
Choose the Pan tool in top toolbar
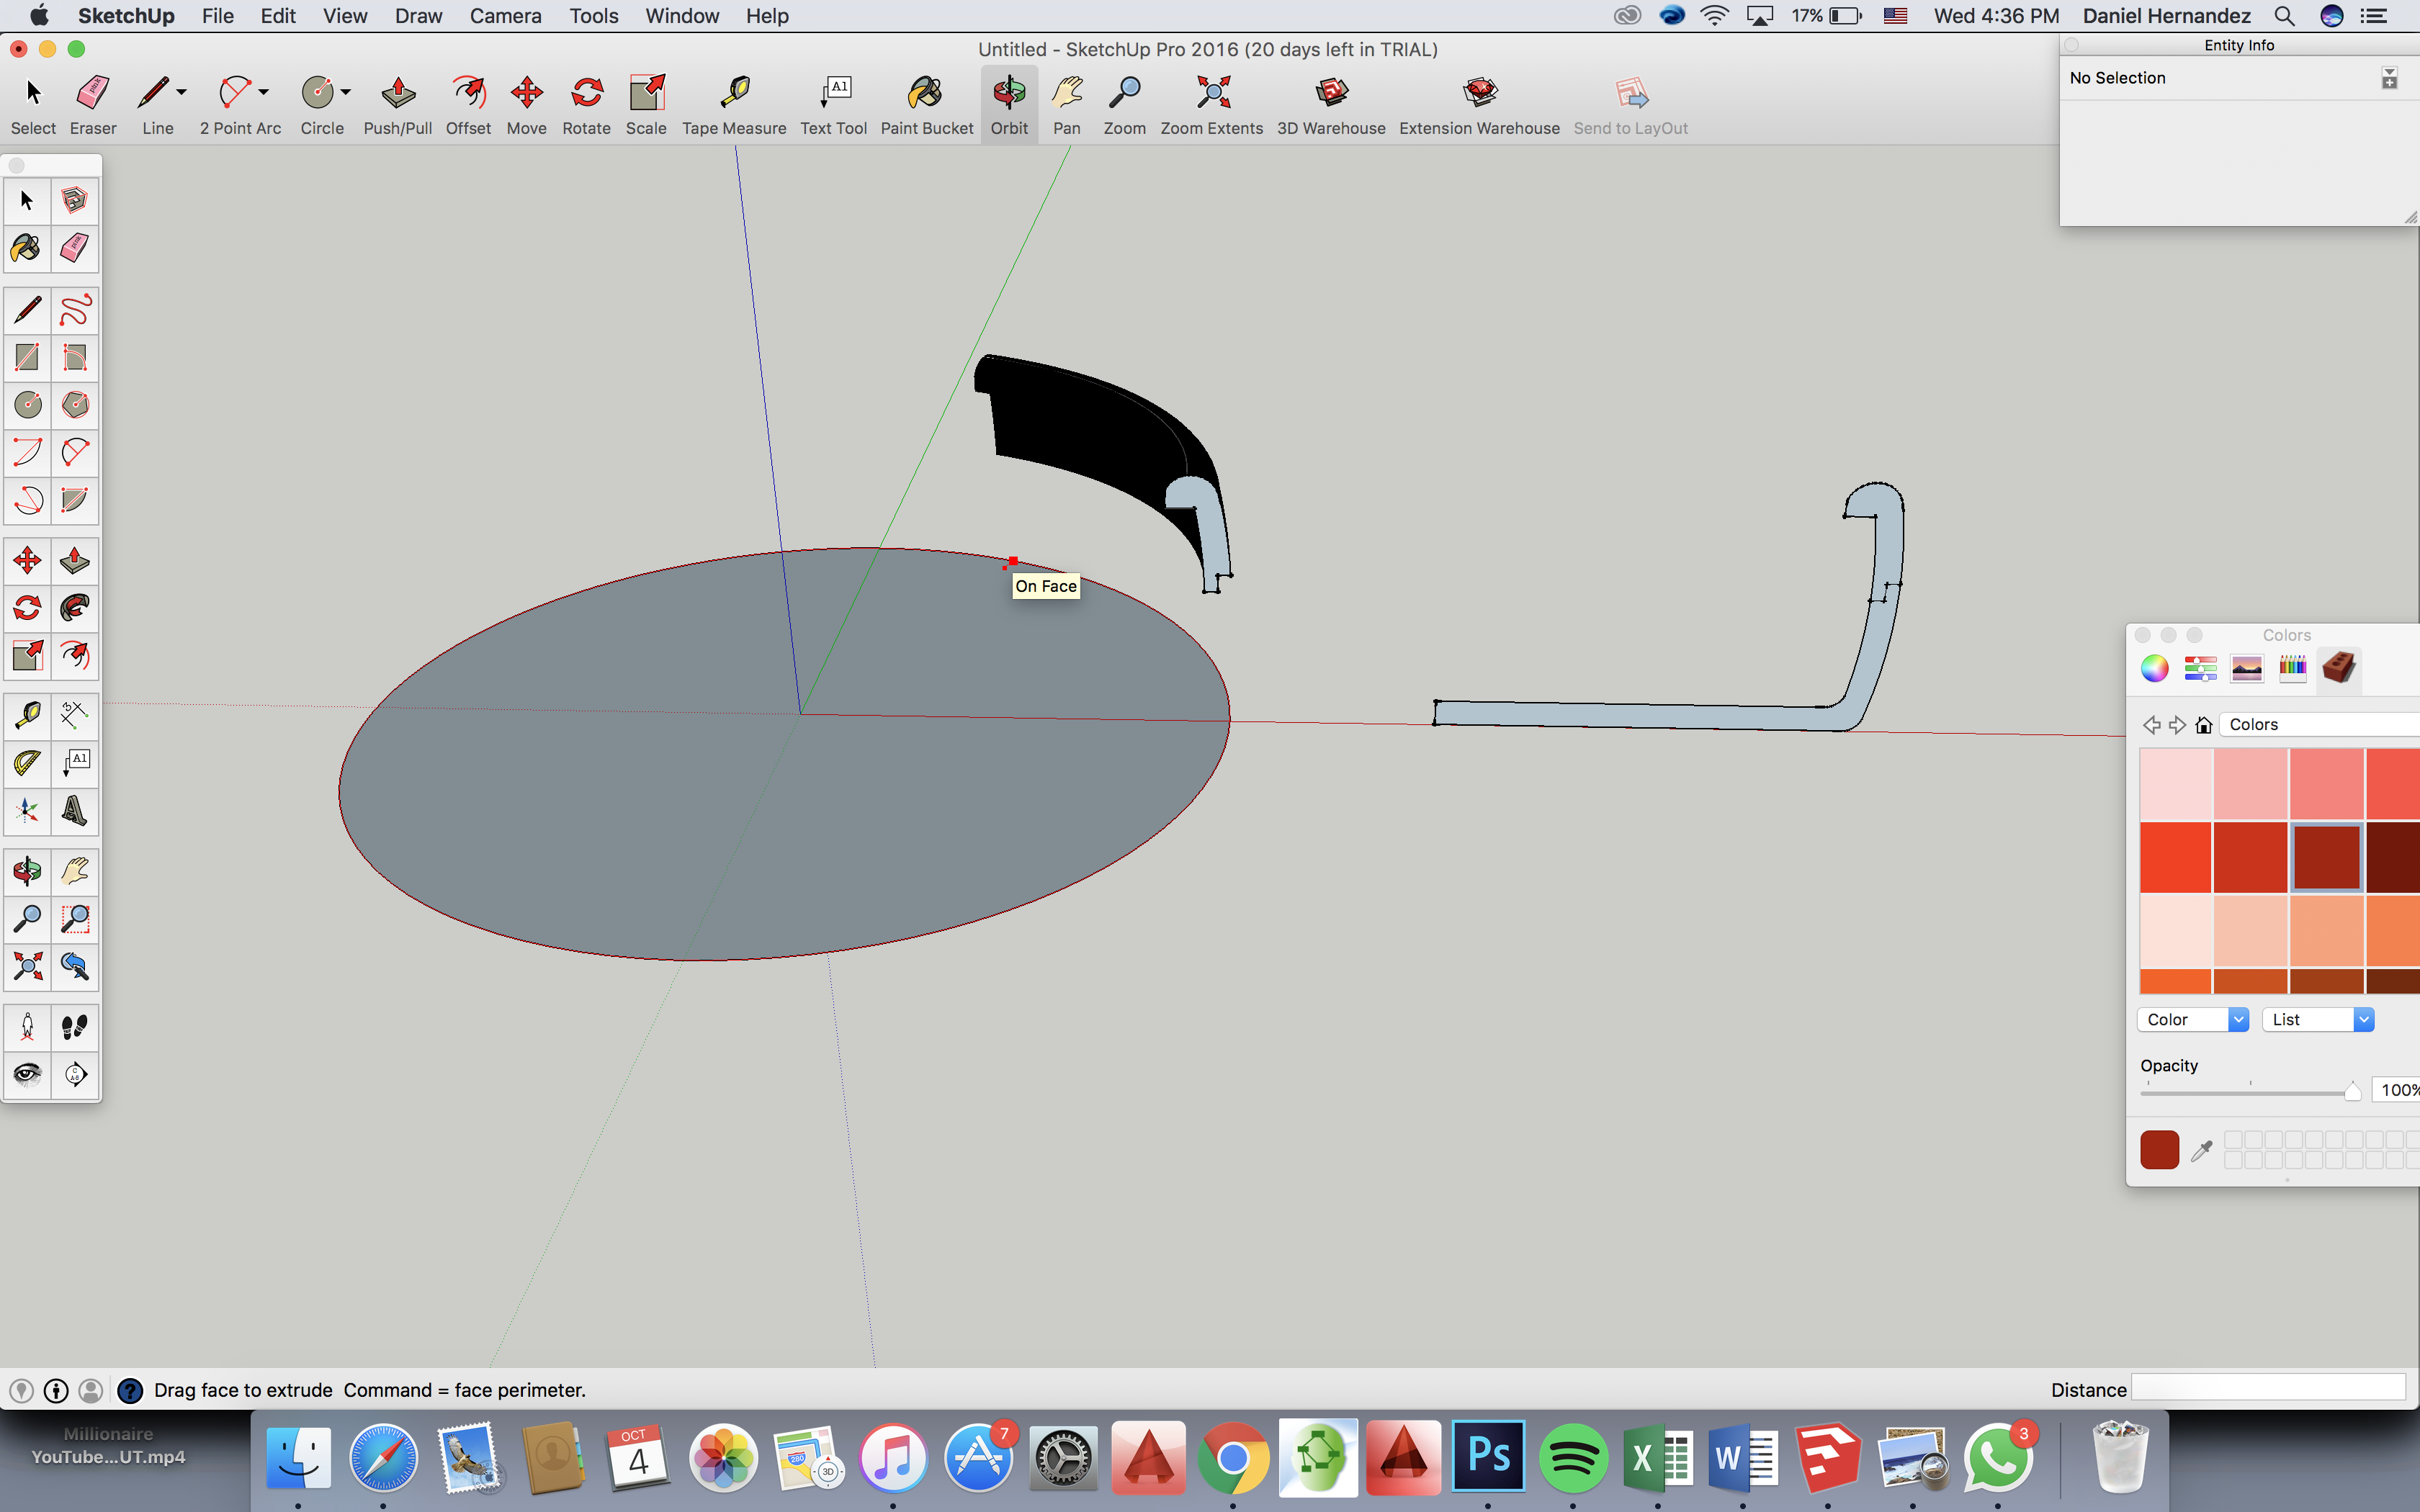pyautogui.click(x=1066, y=105)
